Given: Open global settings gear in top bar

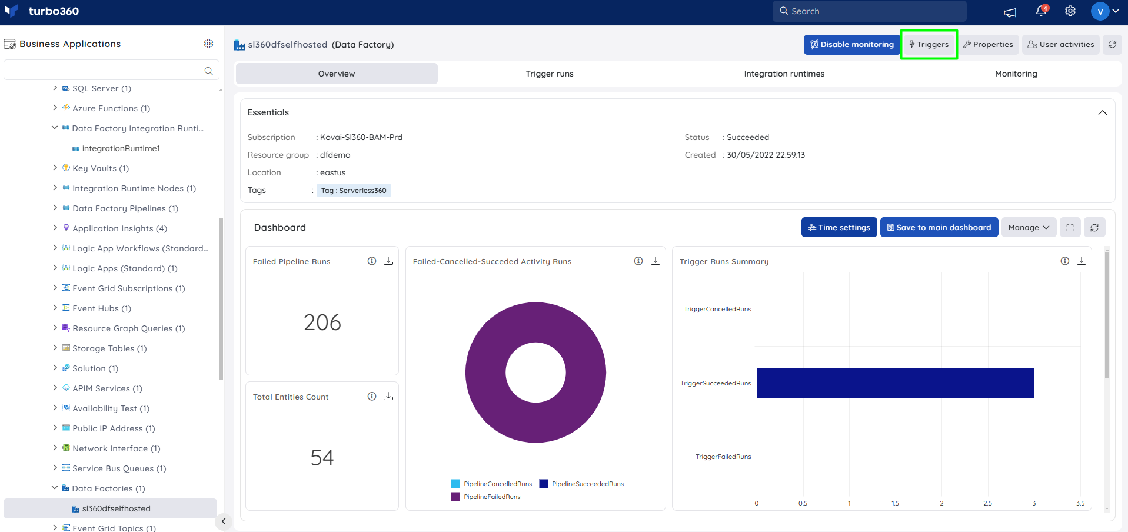Looking at the screenshot, I should (1070, 11).
